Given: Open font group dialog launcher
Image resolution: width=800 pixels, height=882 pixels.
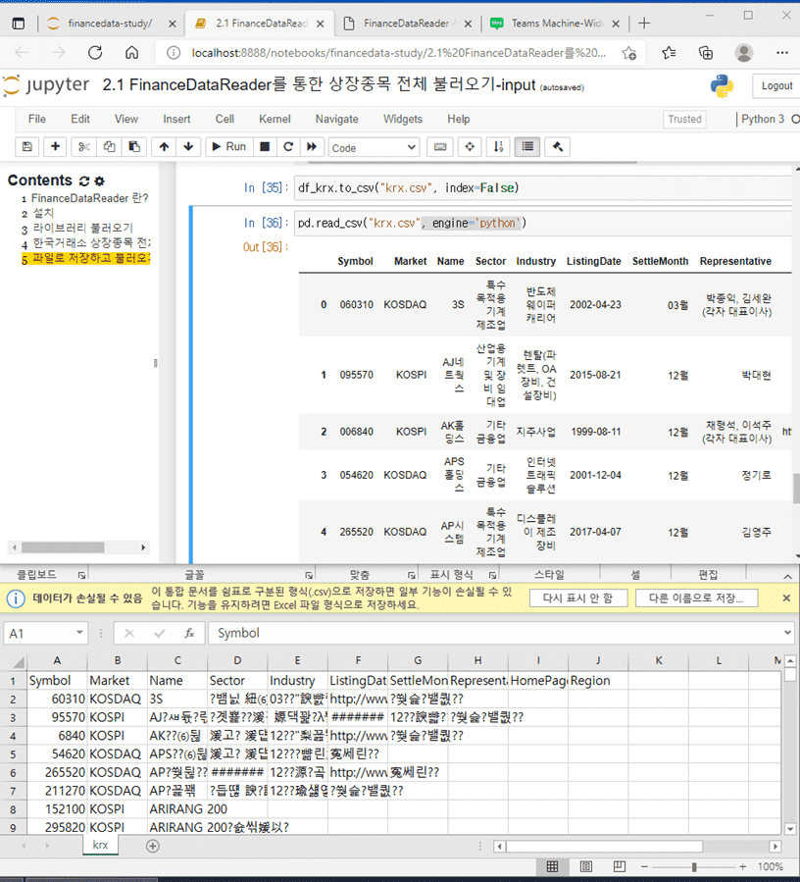Looking at the screenshot, I should (309, 575).
